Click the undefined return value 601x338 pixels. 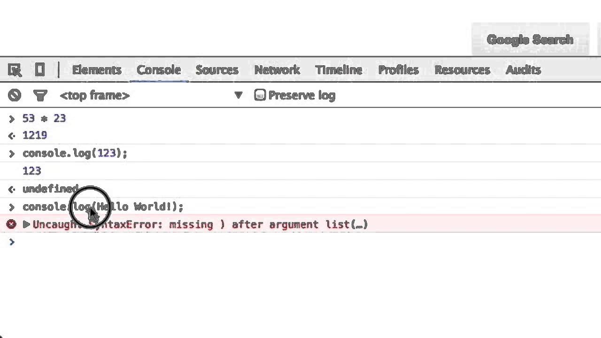(51, 189)
